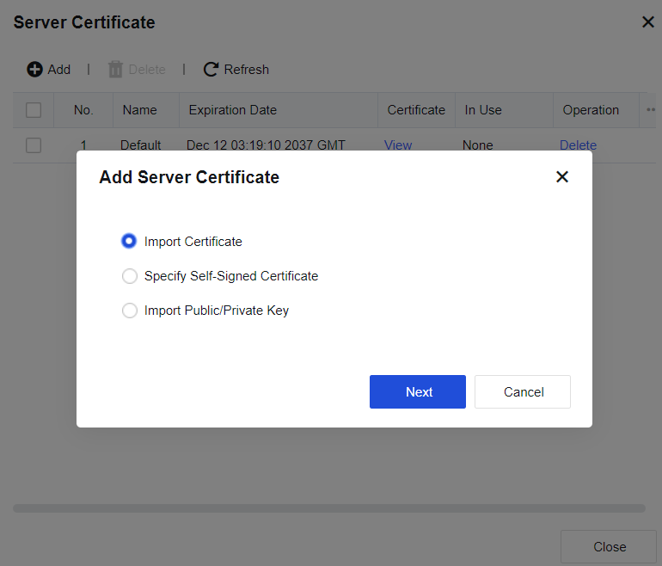
Task: Click the Delete trash icon in toolbar
Action: [115, 70]
